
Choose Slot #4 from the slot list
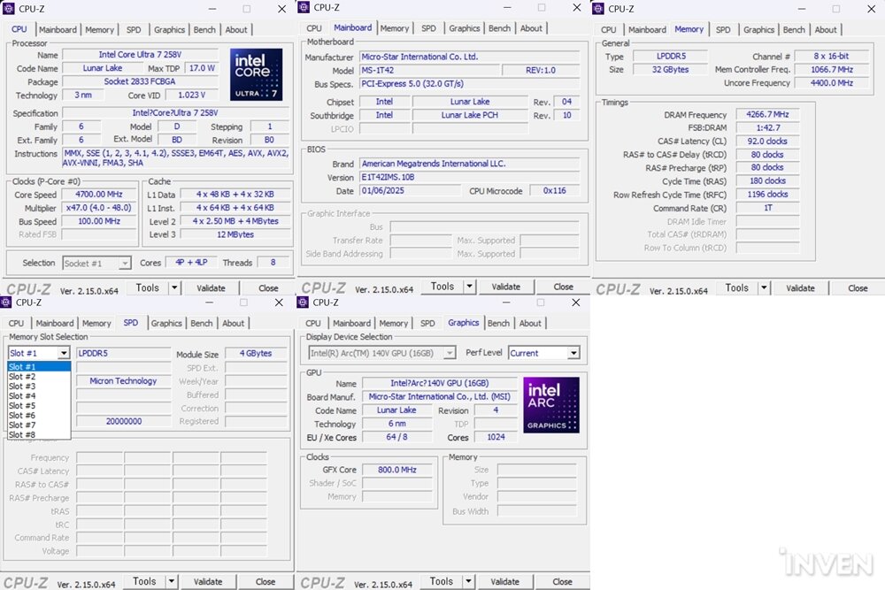(39, 396)
